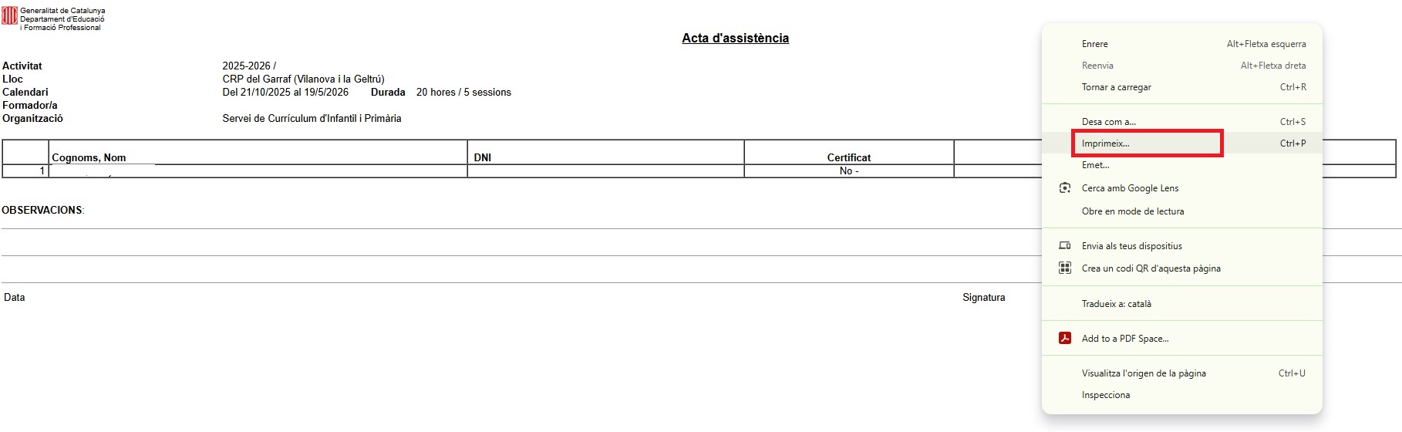Screen dimensions: 1402x432
Task: Open page in mode de lectura
Action: tap(1132, 211)
